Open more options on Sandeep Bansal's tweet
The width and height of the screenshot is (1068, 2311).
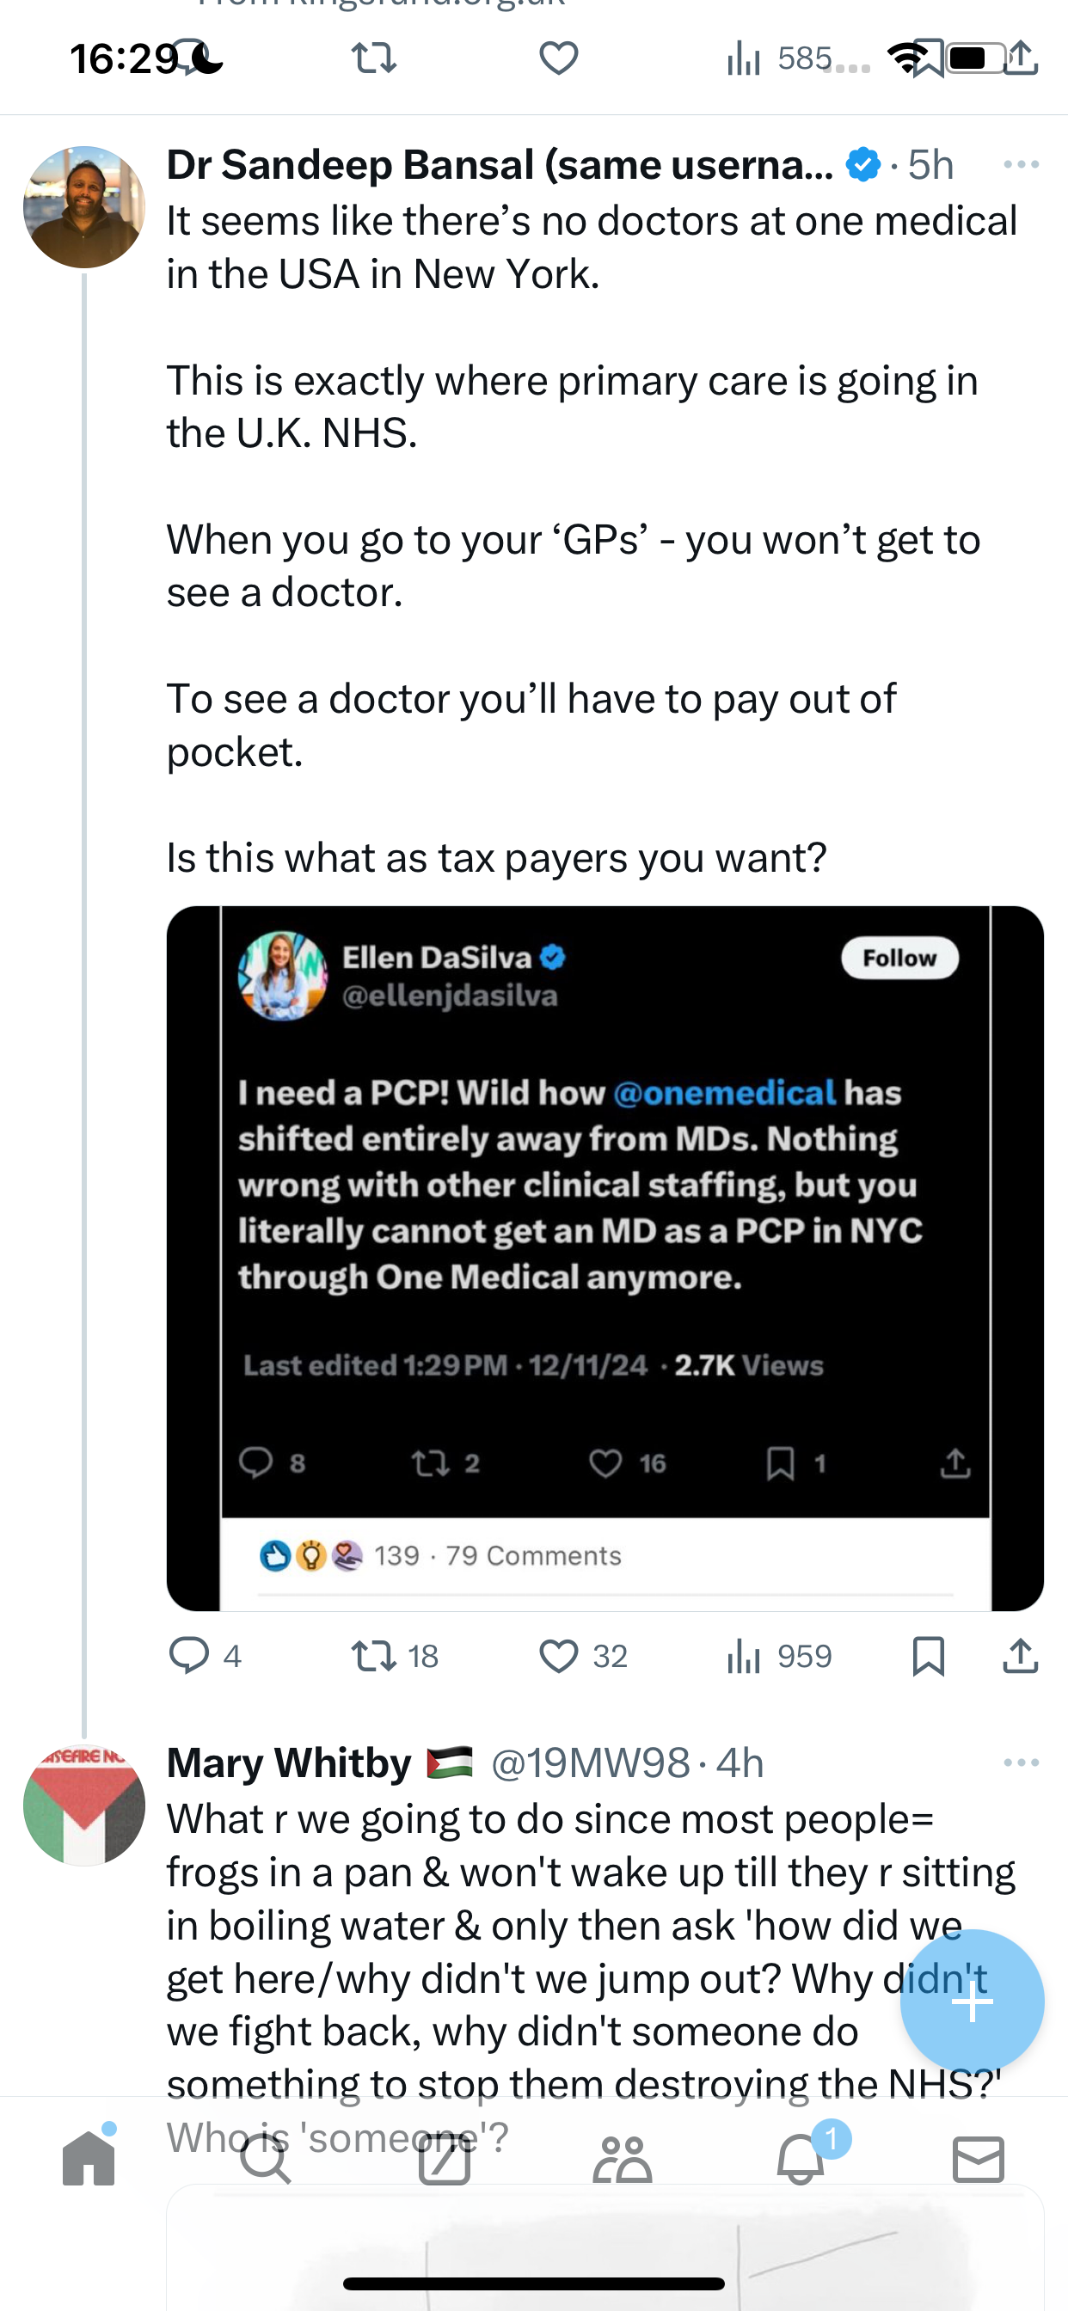click(x=1022, y=164)
